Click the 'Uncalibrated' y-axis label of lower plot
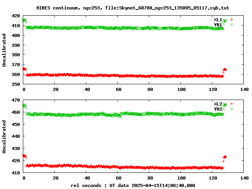This screenshot has height=189, width=252. point(4,137)
